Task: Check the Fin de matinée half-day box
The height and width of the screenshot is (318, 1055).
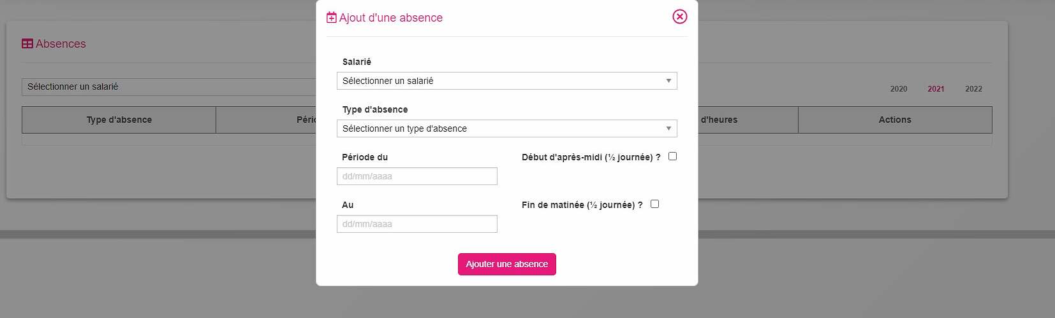Action: pos(654,204)
